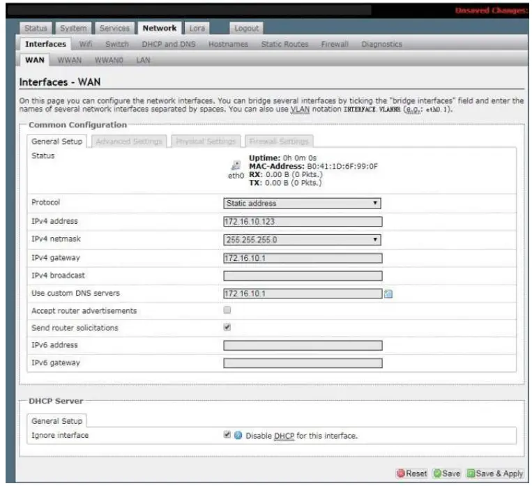Open the Status top tab
This screenshot has height=486, width=532.
point(36,28)
